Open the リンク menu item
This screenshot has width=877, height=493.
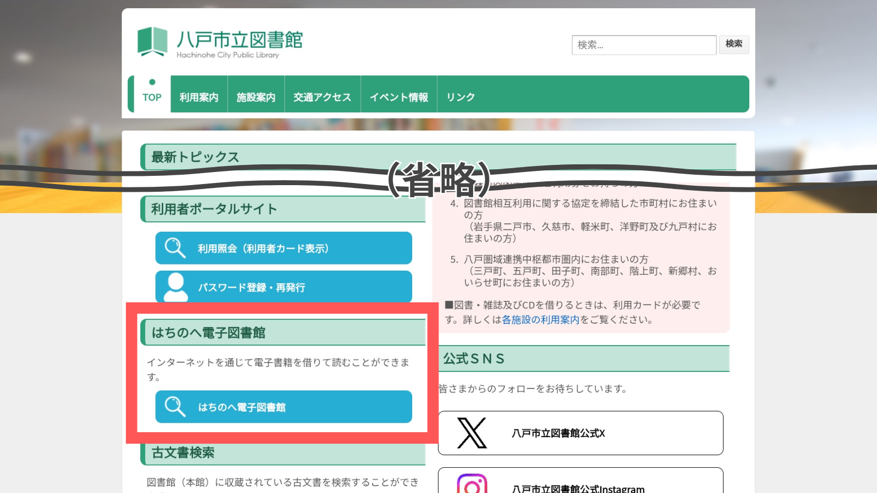(x=460, y=97)
